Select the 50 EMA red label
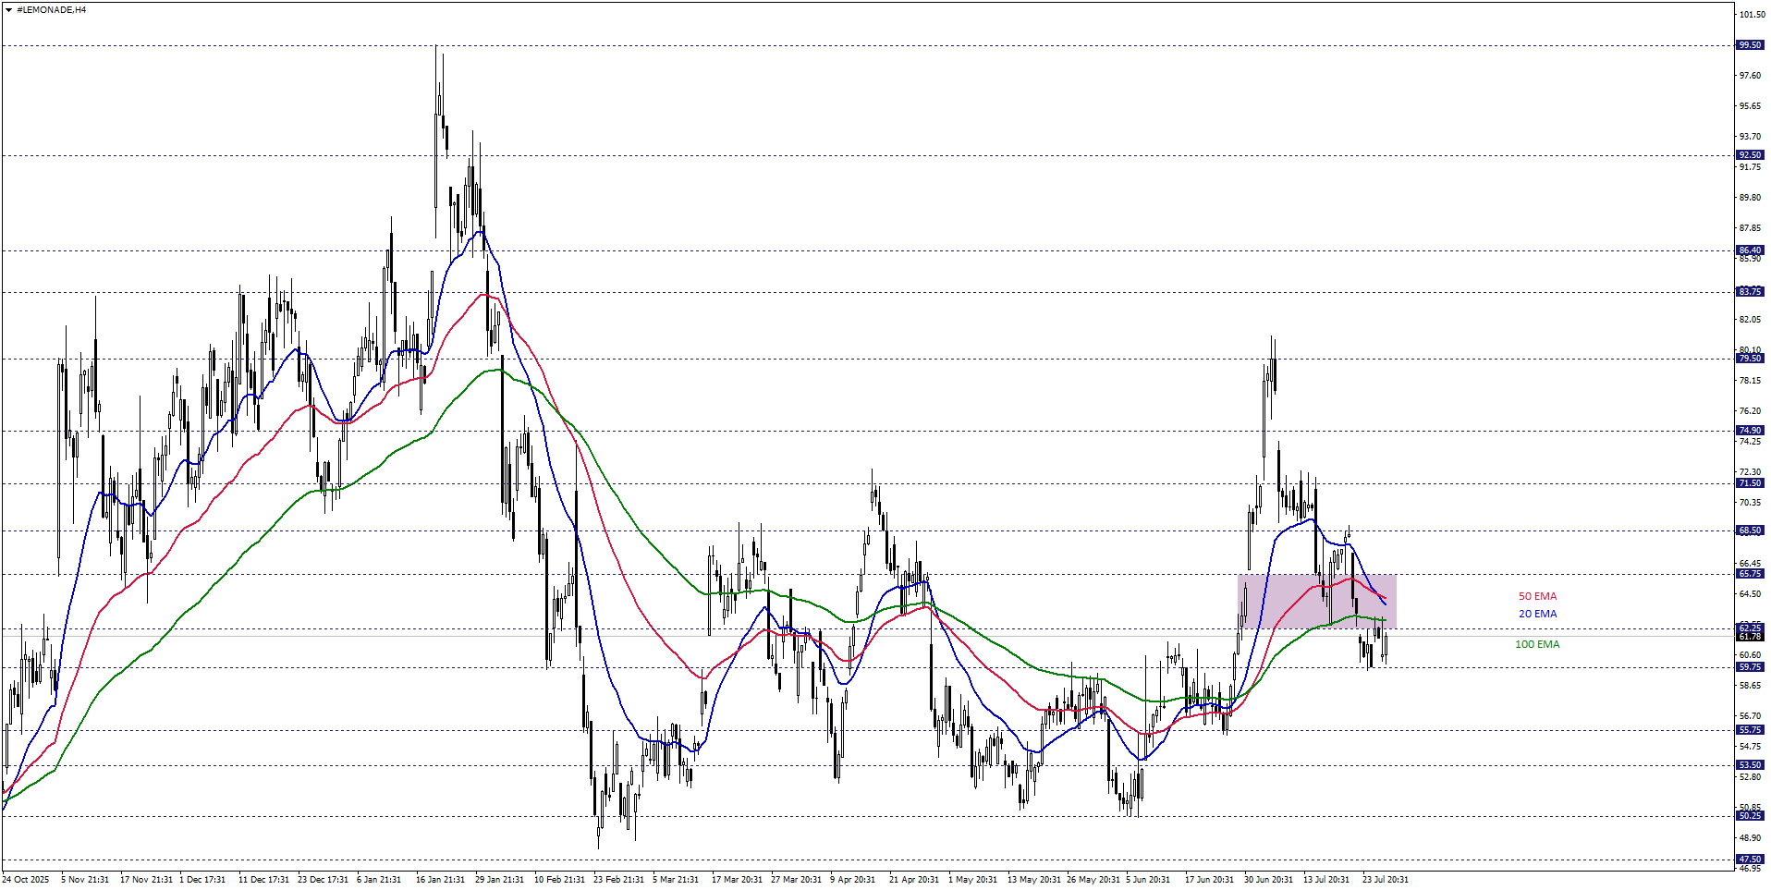This screenshot has height=890, width=1771. click(x=1537, y=596)
